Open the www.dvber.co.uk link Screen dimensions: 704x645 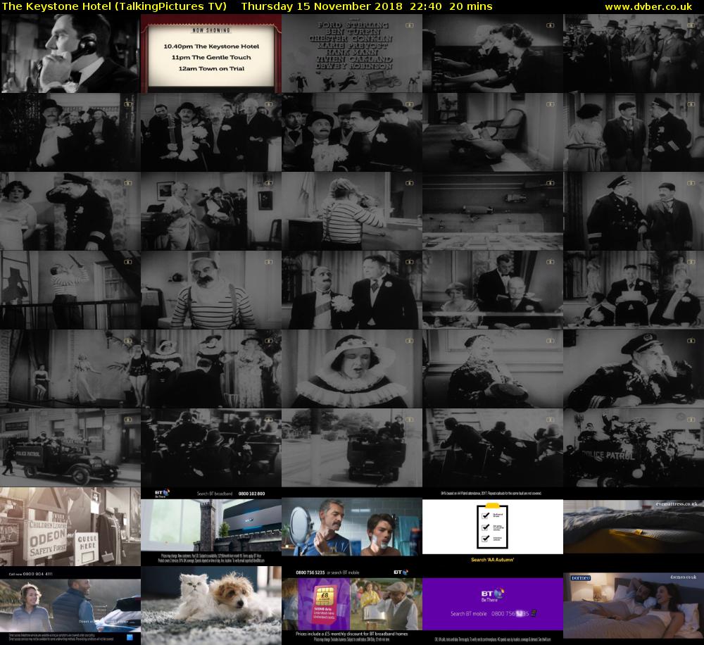coord(652,6)
